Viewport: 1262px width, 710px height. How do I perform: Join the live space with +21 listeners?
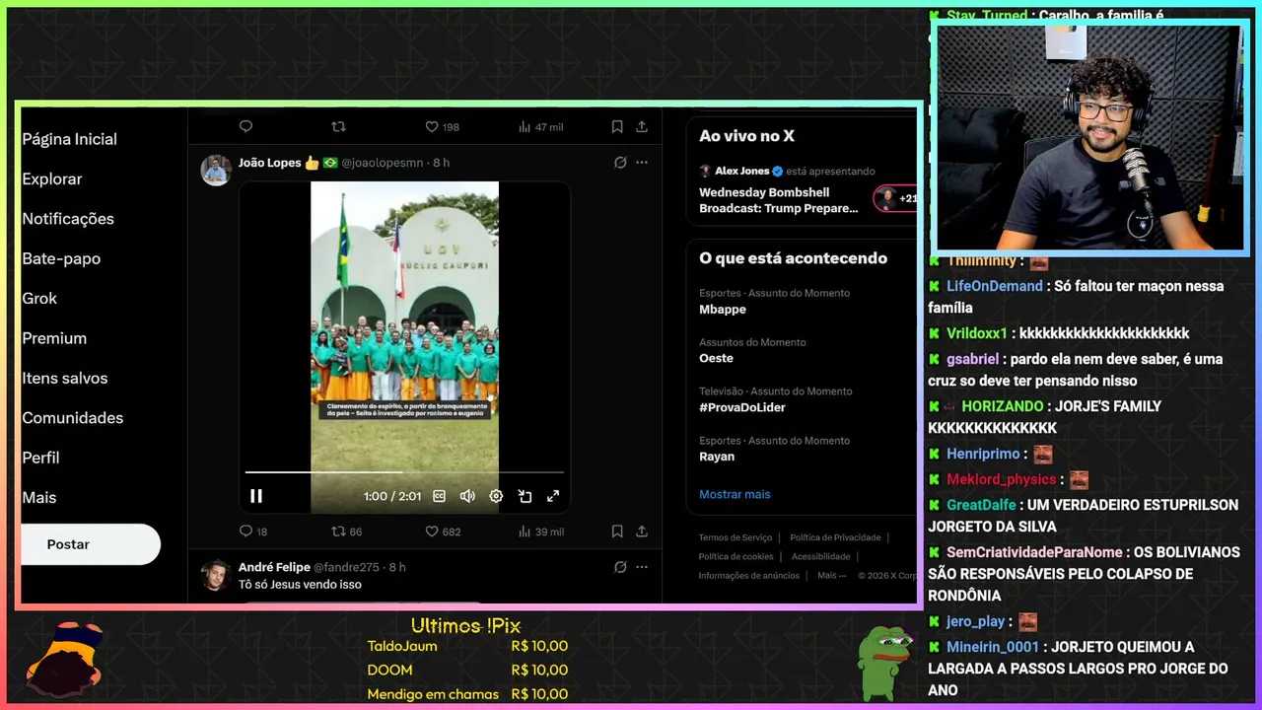(895, 198)
